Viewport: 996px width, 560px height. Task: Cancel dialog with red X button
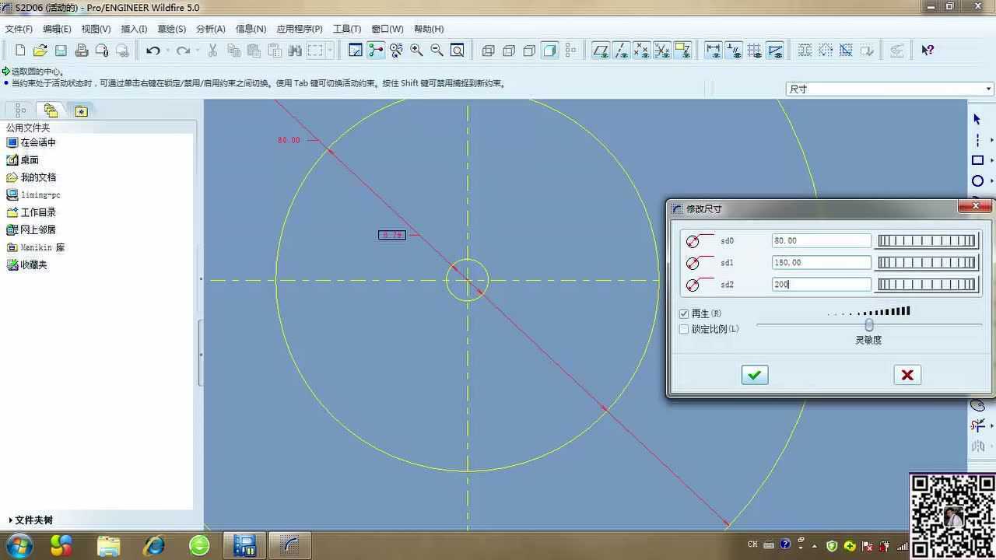907,375
